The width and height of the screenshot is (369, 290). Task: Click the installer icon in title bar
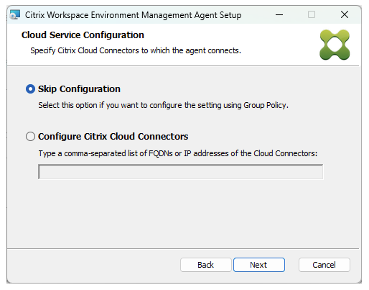tap(15, 15)
